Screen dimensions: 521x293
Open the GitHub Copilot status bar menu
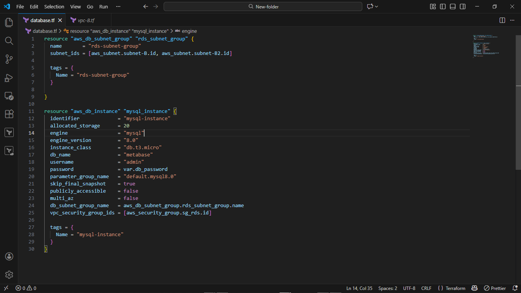point(474,288)
